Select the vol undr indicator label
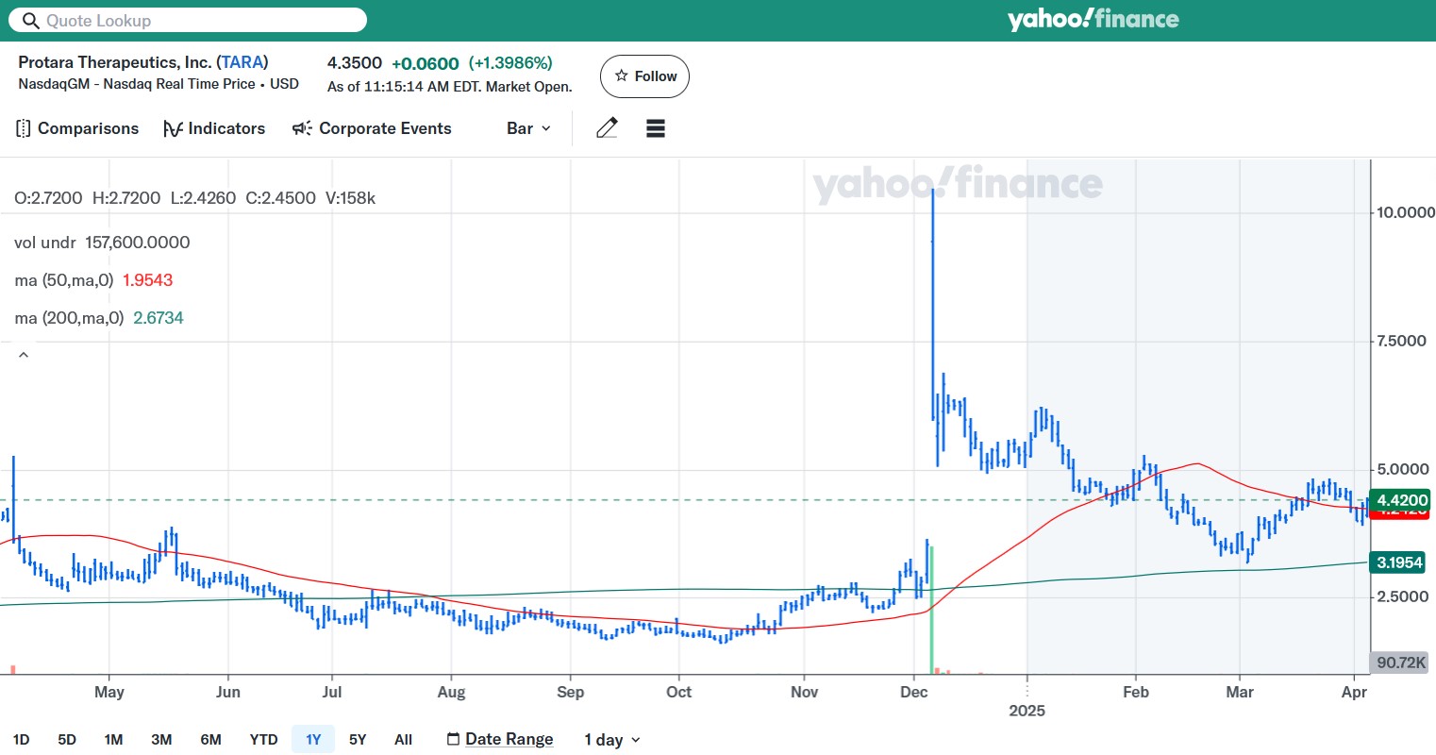Screen dimensions: 1436x755 (x=44, y=243)
